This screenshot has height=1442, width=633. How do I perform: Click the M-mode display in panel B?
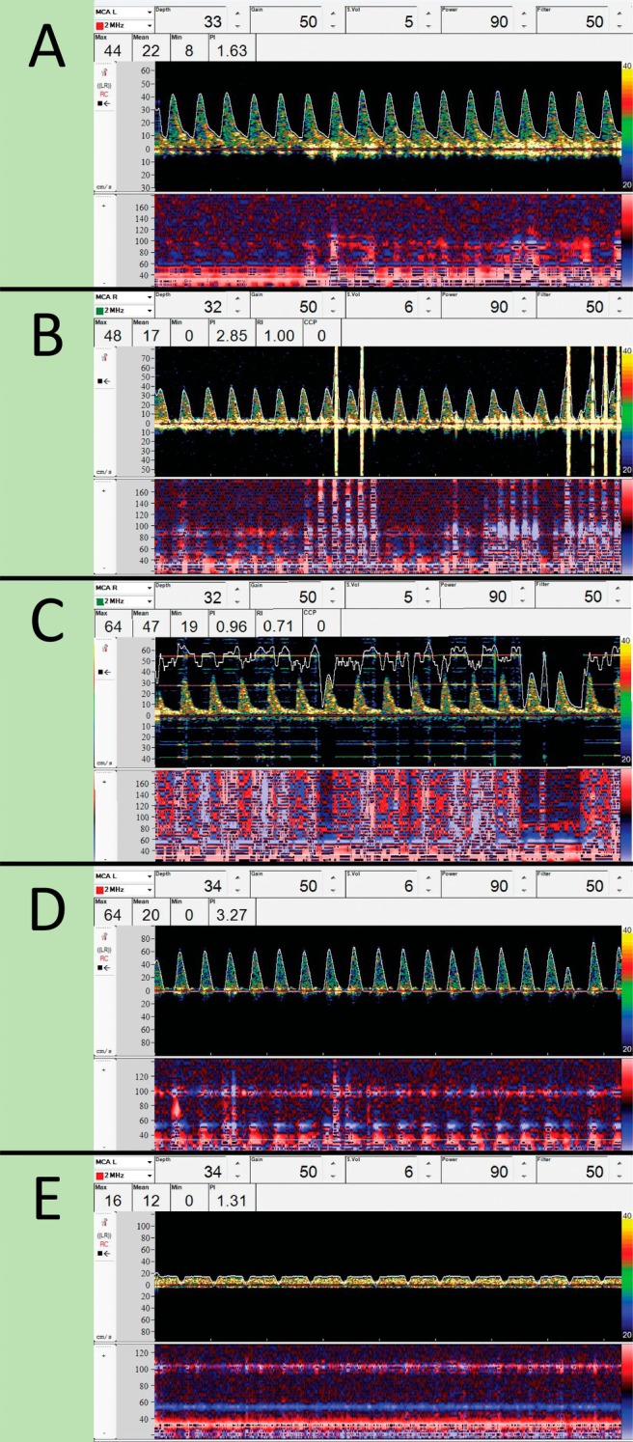(x=388, y=527)
